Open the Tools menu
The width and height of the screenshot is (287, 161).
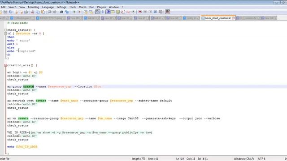coord(73,7)
